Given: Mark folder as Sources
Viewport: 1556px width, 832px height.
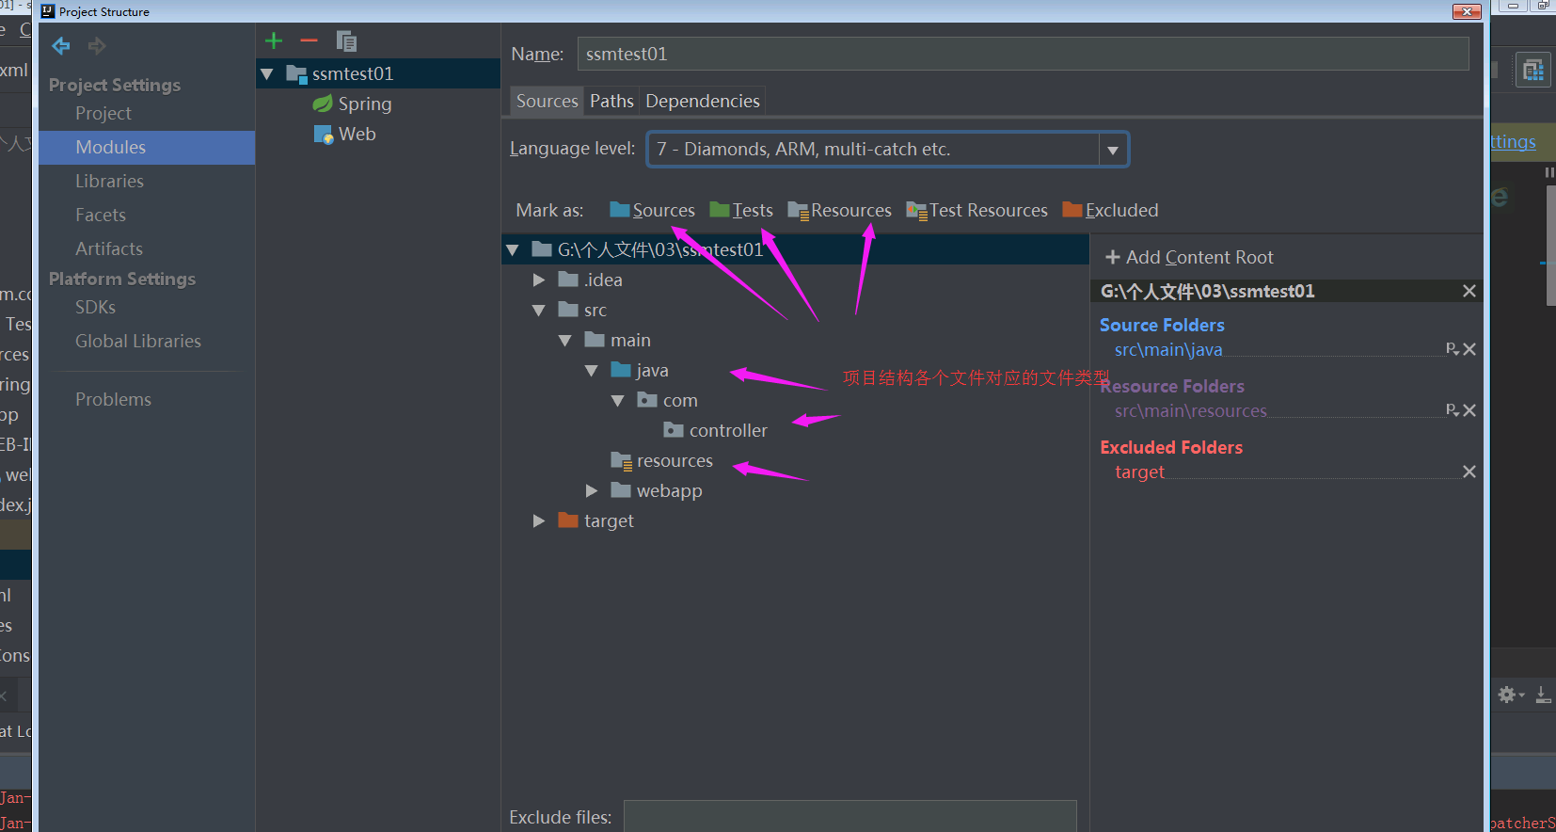Looking at the screenshot, I should tap(652, 210).
